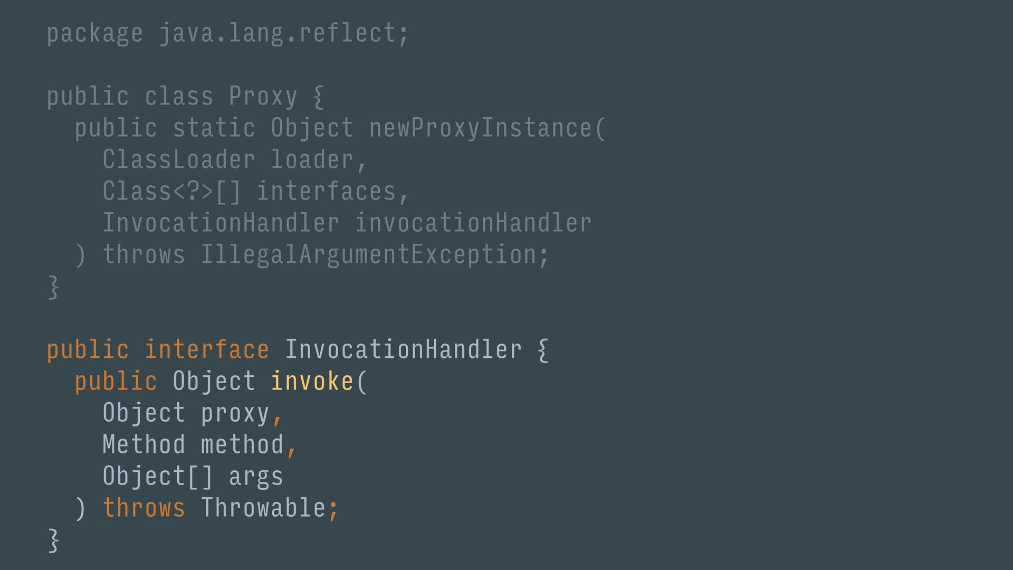Click the orange interface keyword
Image resolution: width=1013 pixels, height=570 pixels.
pyautogui.click(x=207, y=350)
